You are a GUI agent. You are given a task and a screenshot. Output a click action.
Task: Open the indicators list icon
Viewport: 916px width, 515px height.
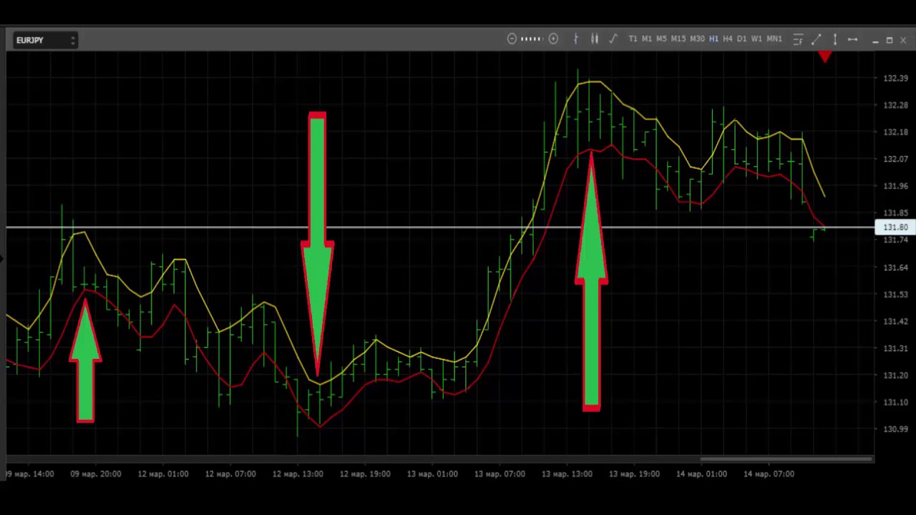tap(798, 40)
